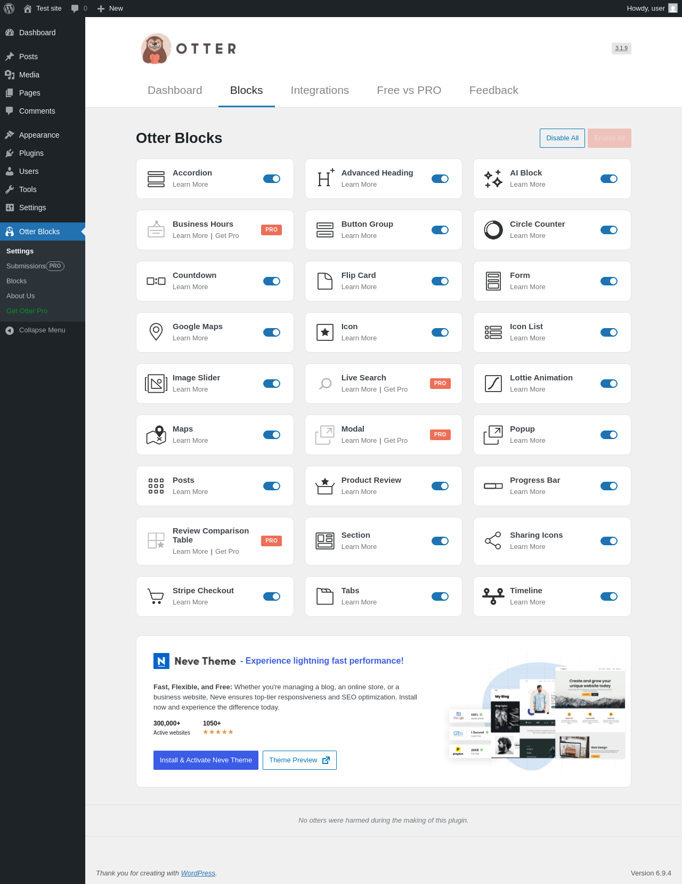Image resolution: width=682 pixels, height=884 pixels.
Task: Click the Disable All button
Action: coord(562,138)
